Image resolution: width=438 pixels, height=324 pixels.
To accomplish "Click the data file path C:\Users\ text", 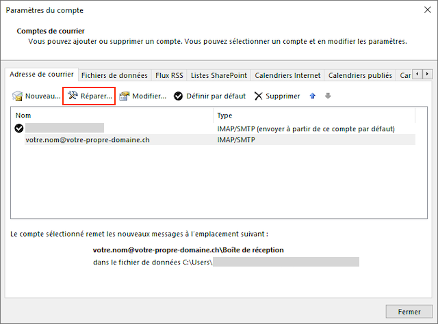I will point(153,262).
